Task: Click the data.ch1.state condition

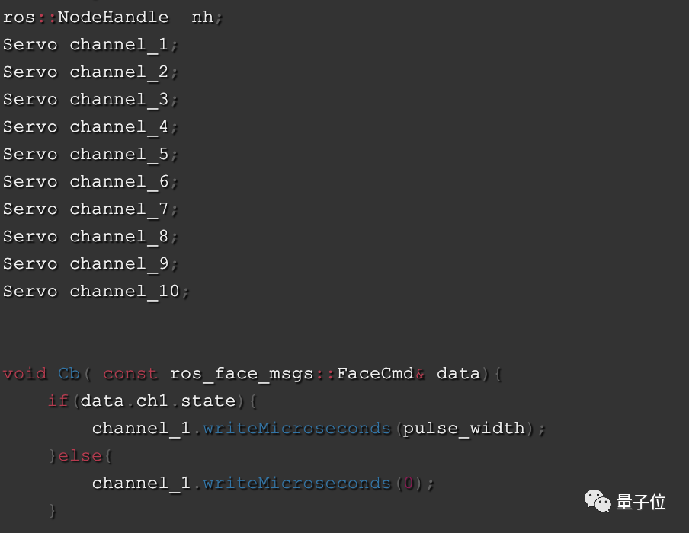Action: [158, 401]
